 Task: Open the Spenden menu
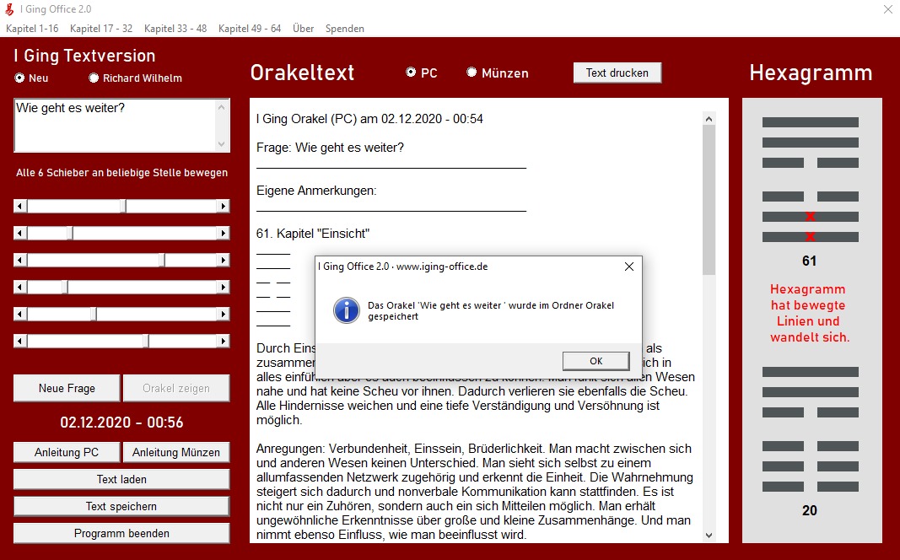pyautogui.click(x=344, y=29)
